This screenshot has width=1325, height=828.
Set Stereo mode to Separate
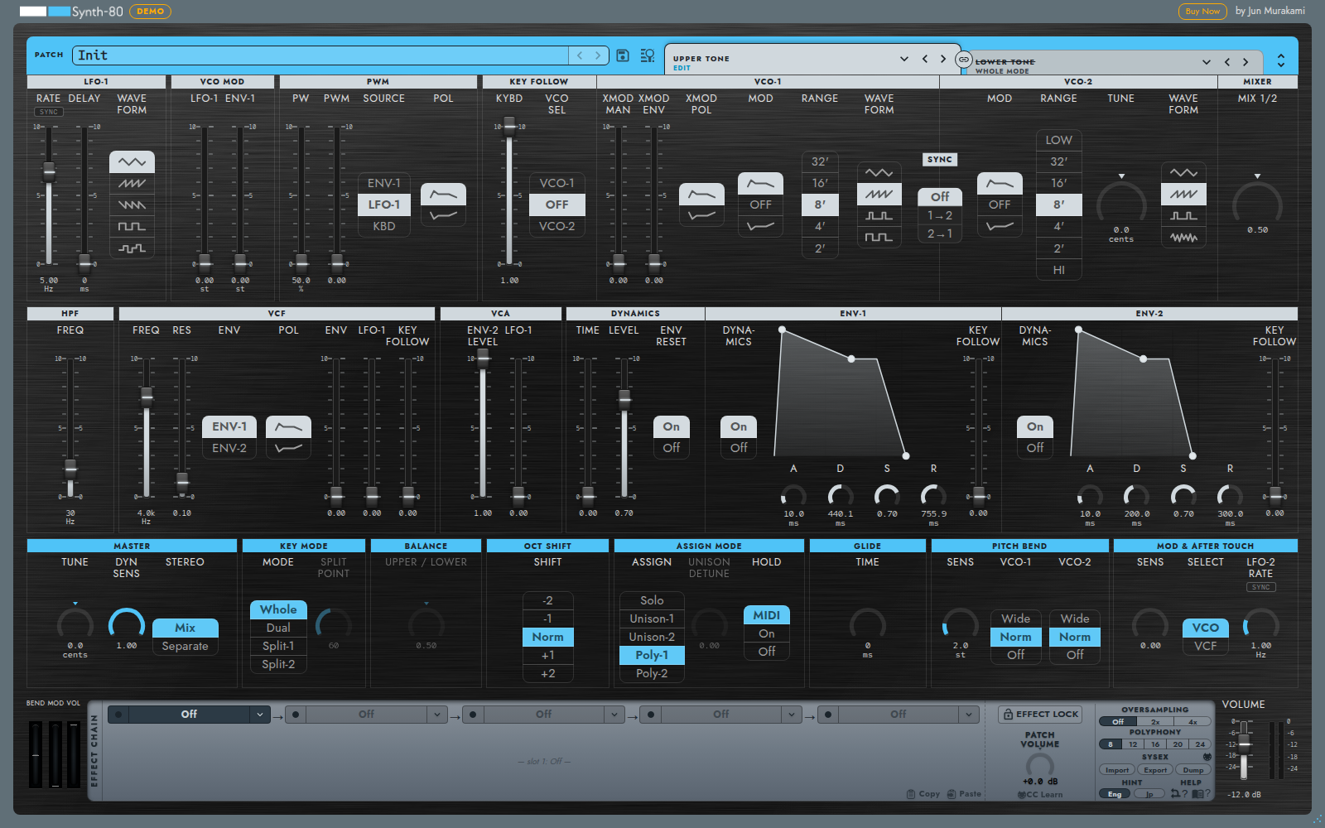click(x=185, y=646)
